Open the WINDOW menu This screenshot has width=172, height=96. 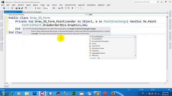[101, 5]
